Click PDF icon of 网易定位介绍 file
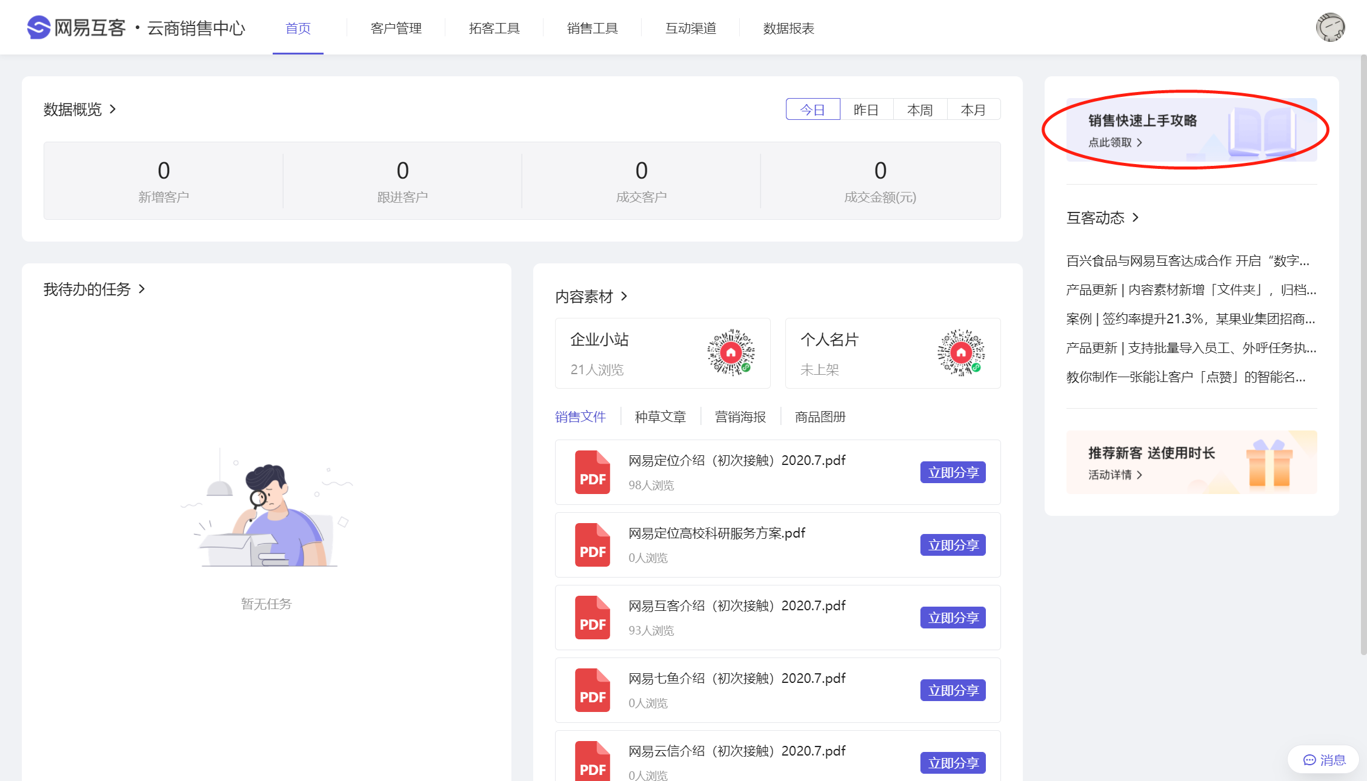This screenshot has width=1367, height=781. [x=592, y=472]
